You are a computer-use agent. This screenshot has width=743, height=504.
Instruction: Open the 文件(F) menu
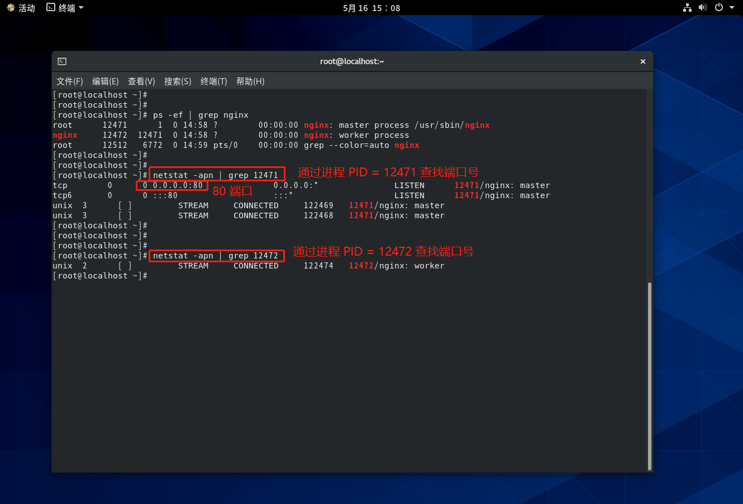(69, 81)
